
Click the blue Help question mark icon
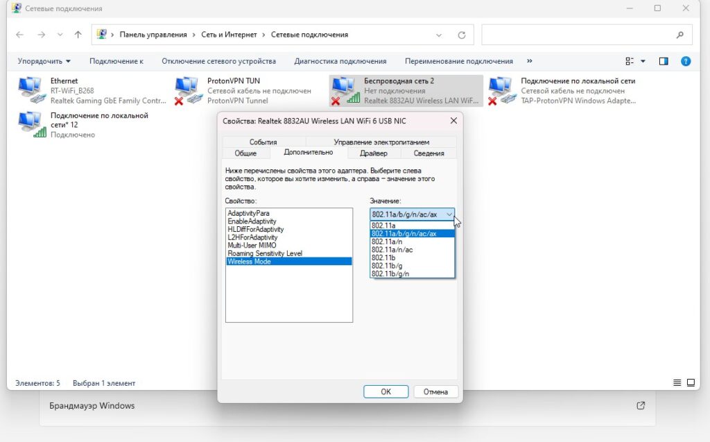pyautogui.click(x=686, y=61)
